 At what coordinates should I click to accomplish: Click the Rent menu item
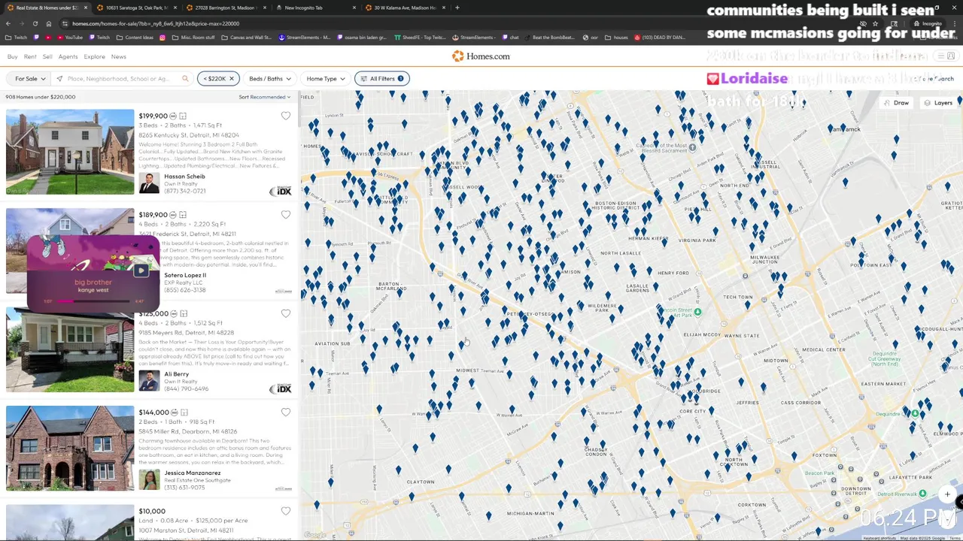coord(30,56)
